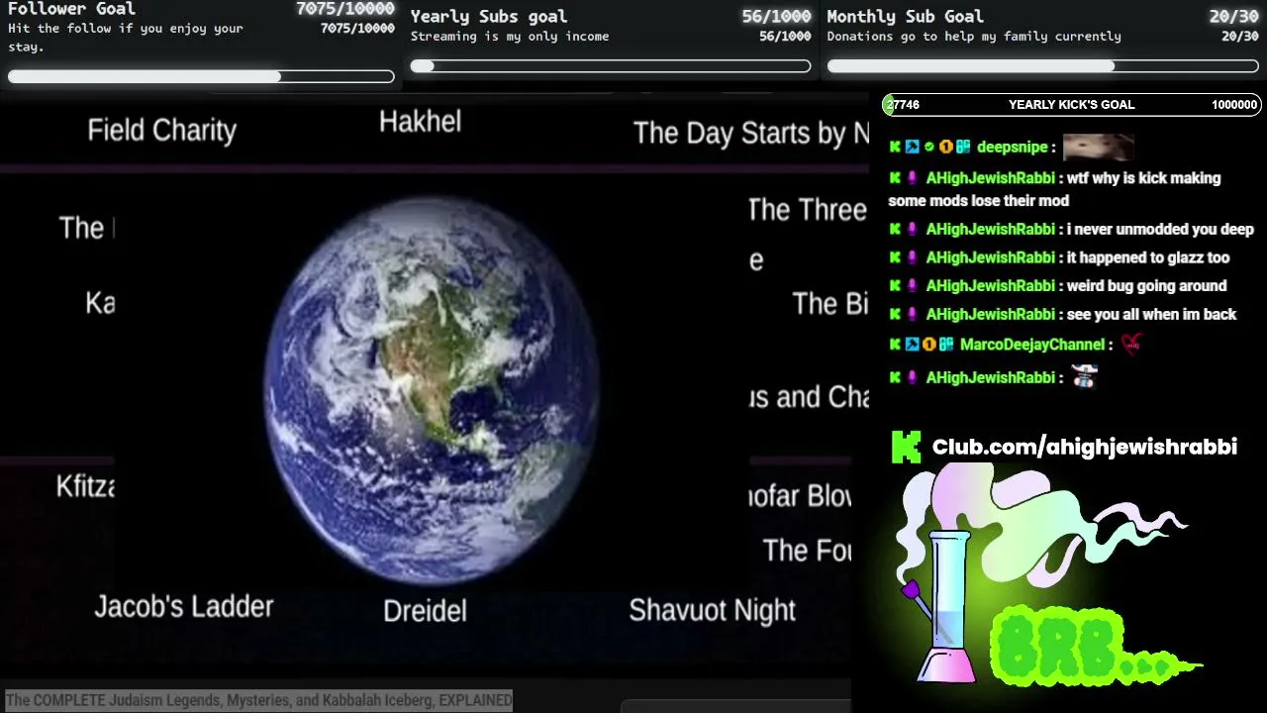1267x713 pixels.
Task: Click deepsnipe's blue moderator badge
Action: tap(912, 147)
